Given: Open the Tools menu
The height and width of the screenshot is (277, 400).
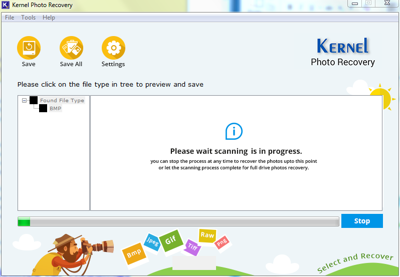Looking at the screenshot, I should point(28,18).
